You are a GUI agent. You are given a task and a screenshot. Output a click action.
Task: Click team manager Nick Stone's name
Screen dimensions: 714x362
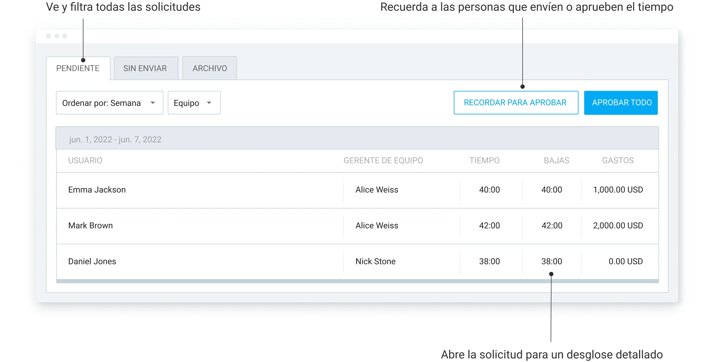click(375, 261)
